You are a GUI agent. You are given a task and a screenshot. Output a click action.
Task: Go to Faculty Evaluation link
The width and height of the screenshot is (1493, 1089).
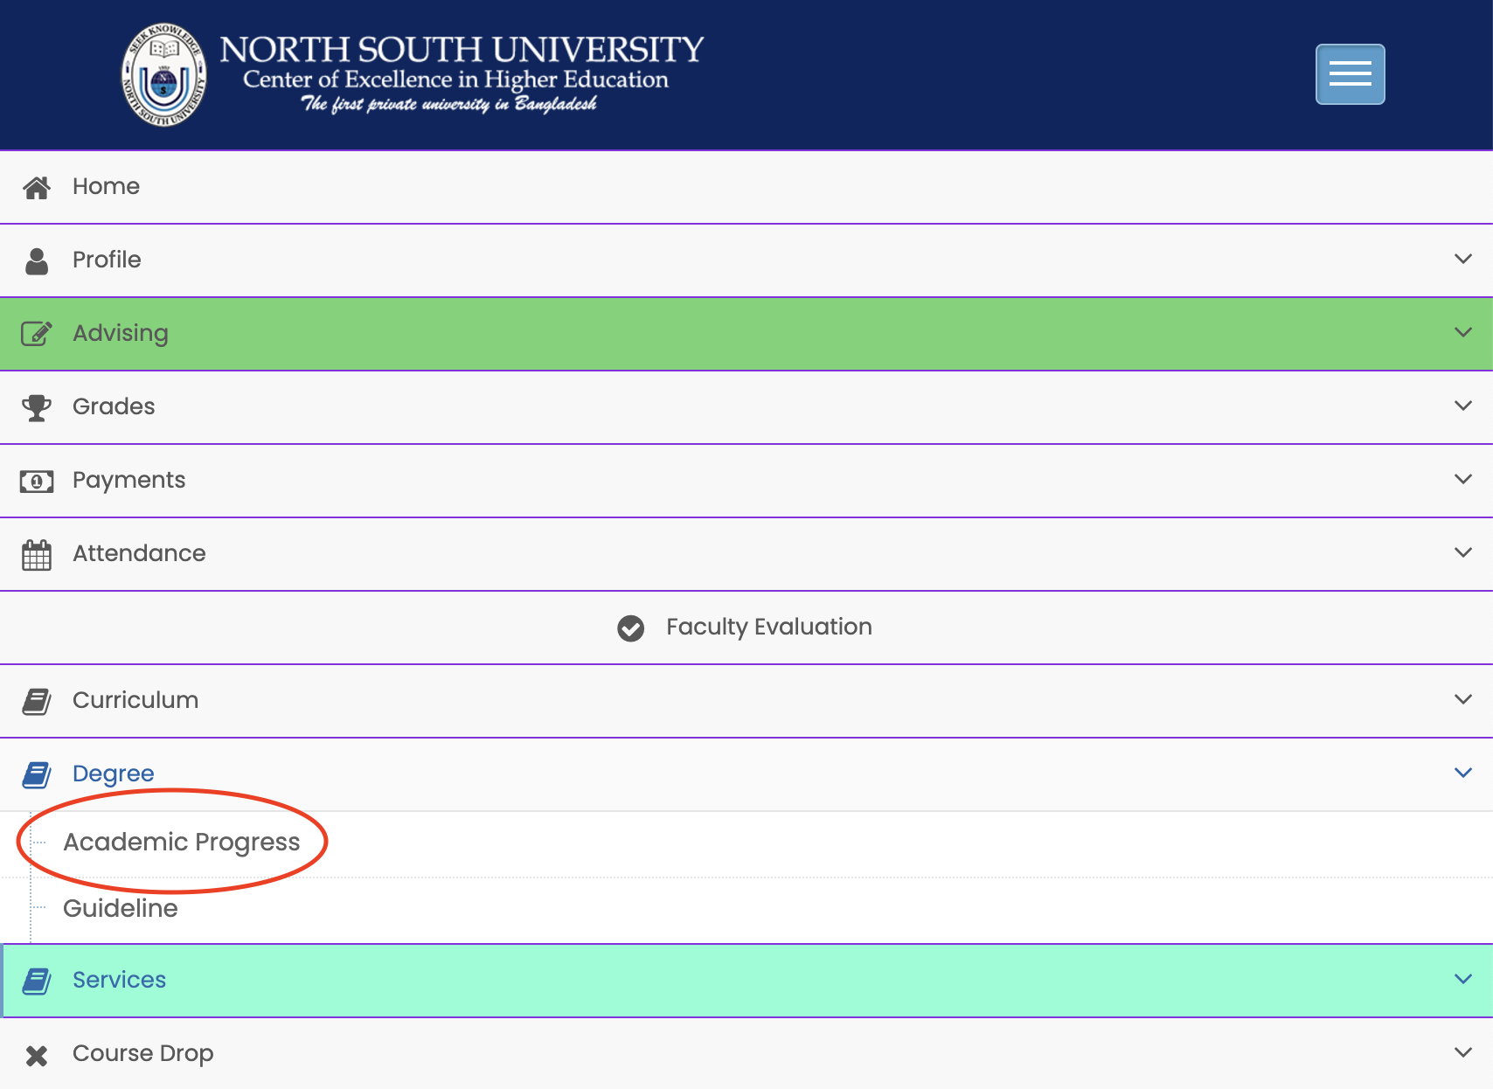point(769,627)
